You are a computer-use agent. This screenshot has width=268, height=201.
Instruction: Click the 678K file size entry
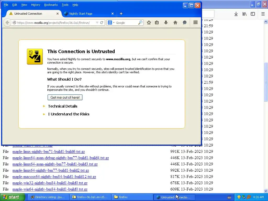click(x=175, y=183)
